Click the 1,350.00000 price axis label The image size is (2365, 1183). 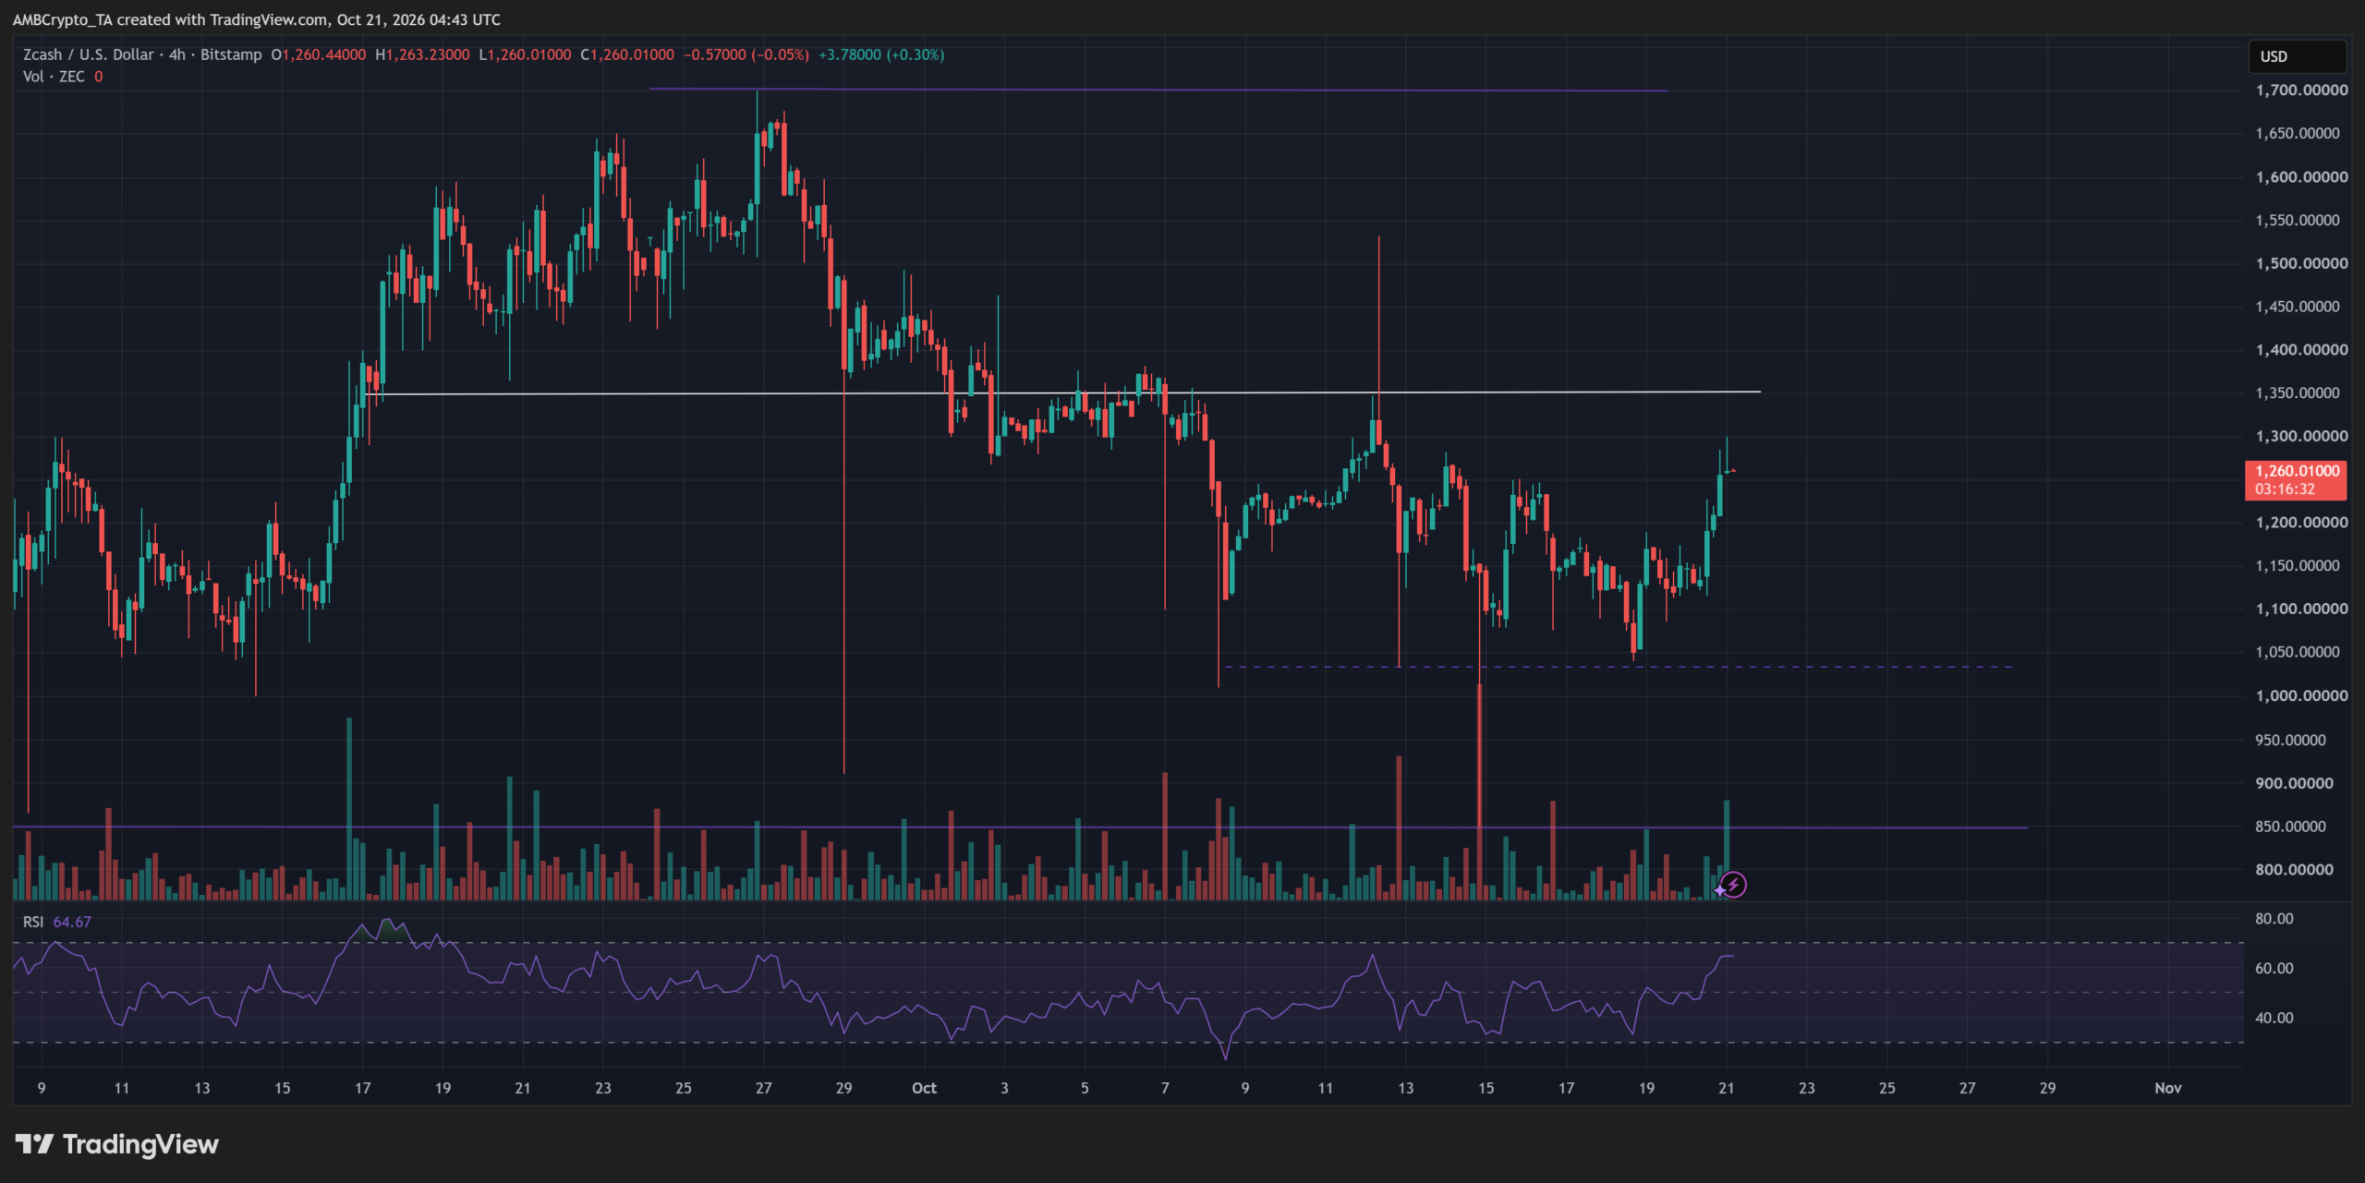[2298, 392]
